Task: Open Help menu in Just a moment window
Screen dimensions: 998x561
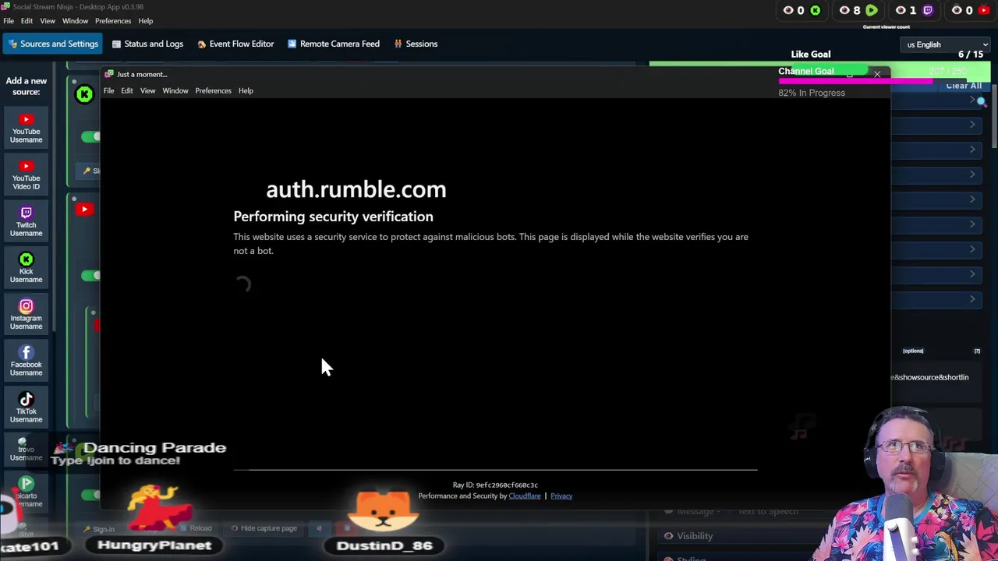Action: [246, 90]
